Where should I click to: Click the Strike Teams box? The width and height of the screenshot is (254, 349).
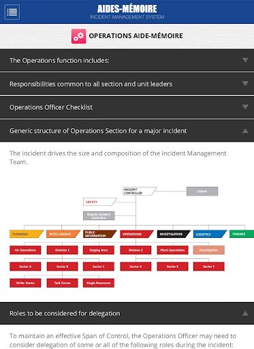click(x=25, y=283)
